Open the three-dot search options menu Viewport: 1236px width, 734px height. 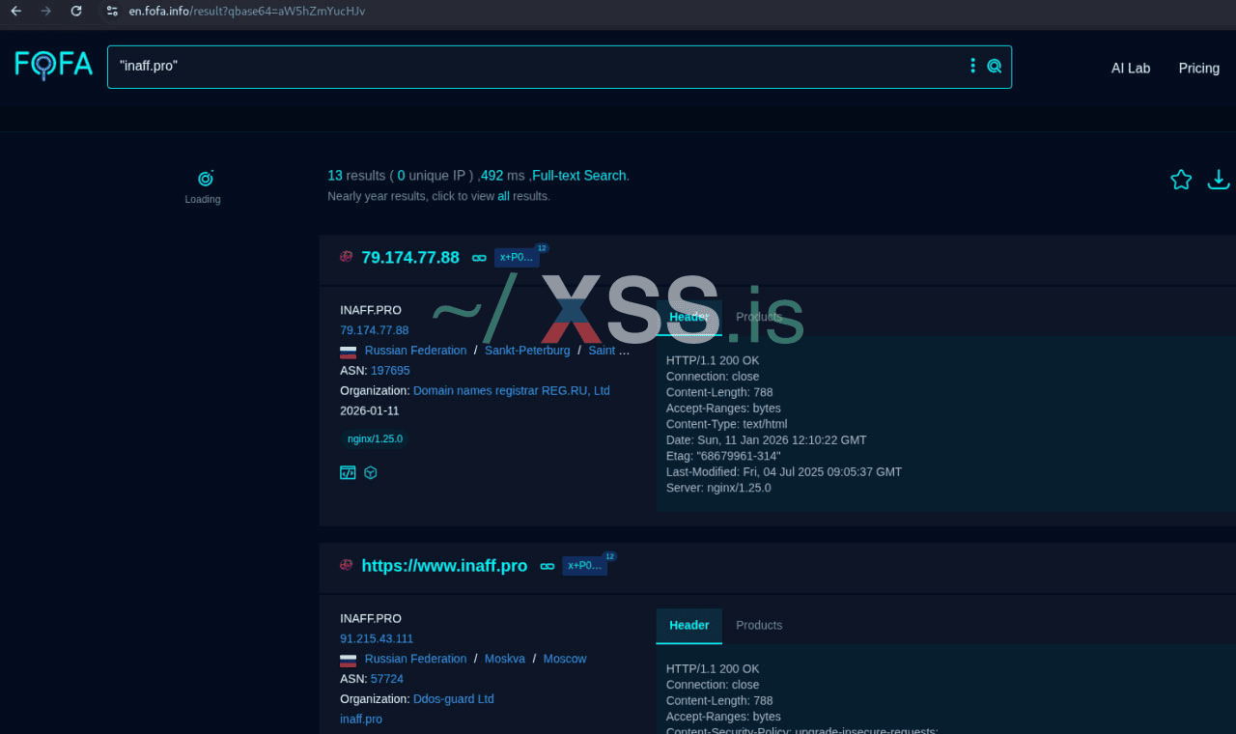pyautogui.click(x=972, y=66)
